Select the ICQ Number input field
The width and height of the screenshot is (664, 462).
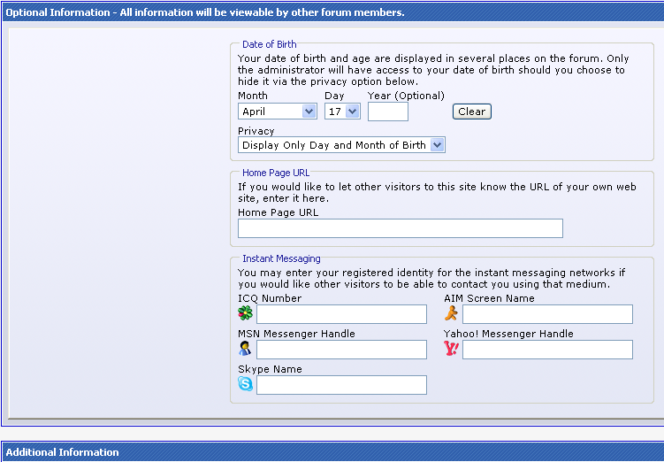[341, 314]
